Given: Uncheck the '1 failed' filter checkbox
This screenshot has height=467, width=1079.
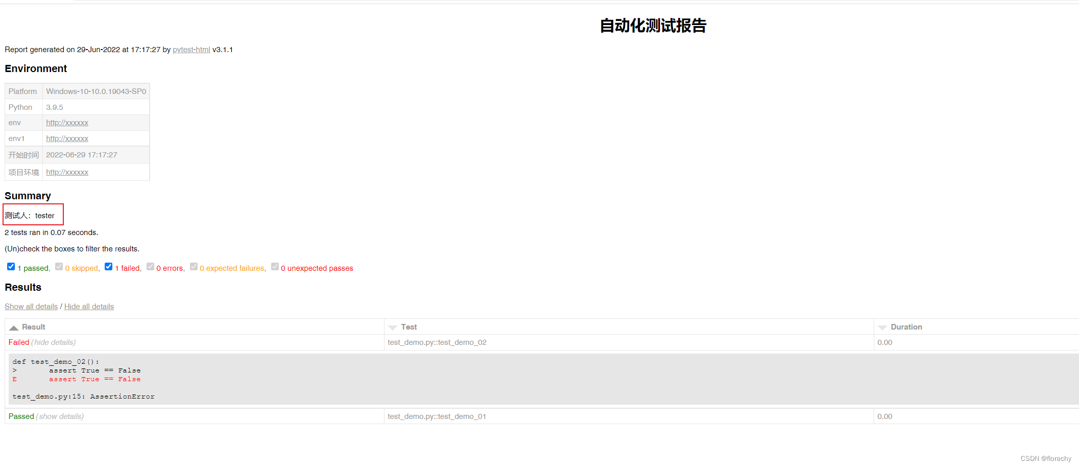Looking at the screenshot, I should click(108, 267).
